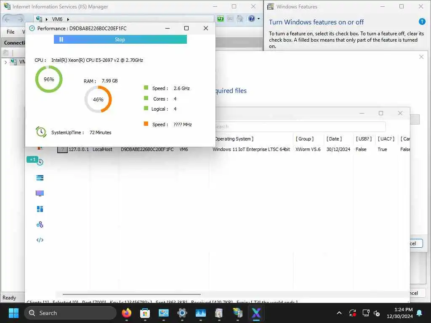Click the CPU 96% usage ring

click(x=49, y=79)
